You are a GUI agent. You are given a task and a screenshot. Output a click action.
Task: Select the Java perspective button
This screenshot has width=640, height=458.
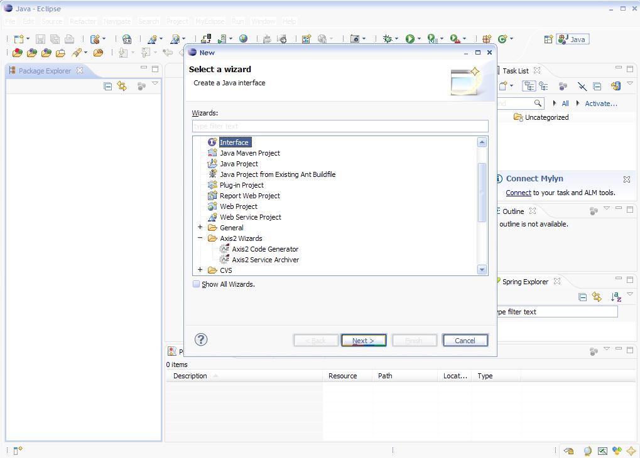(x=573, y=39)
